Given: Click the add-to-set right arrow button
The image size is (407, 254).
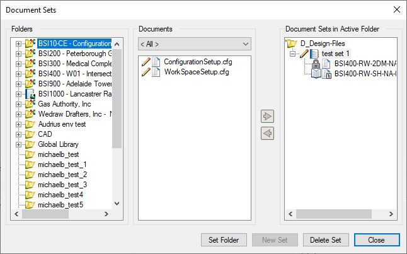Looking at the screenshot, I should click(267, 117).
